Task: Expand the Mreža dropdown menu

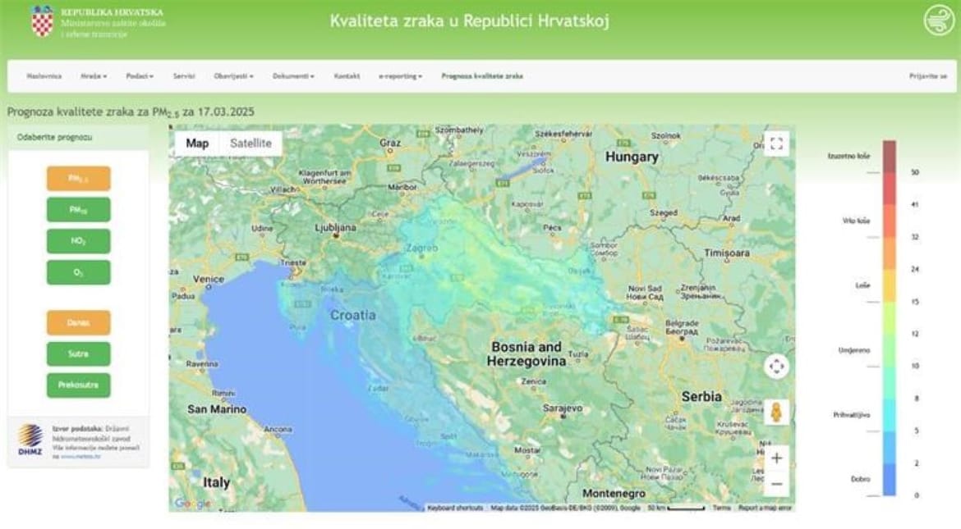Action: pyautogui.click(x=94, y=76)
